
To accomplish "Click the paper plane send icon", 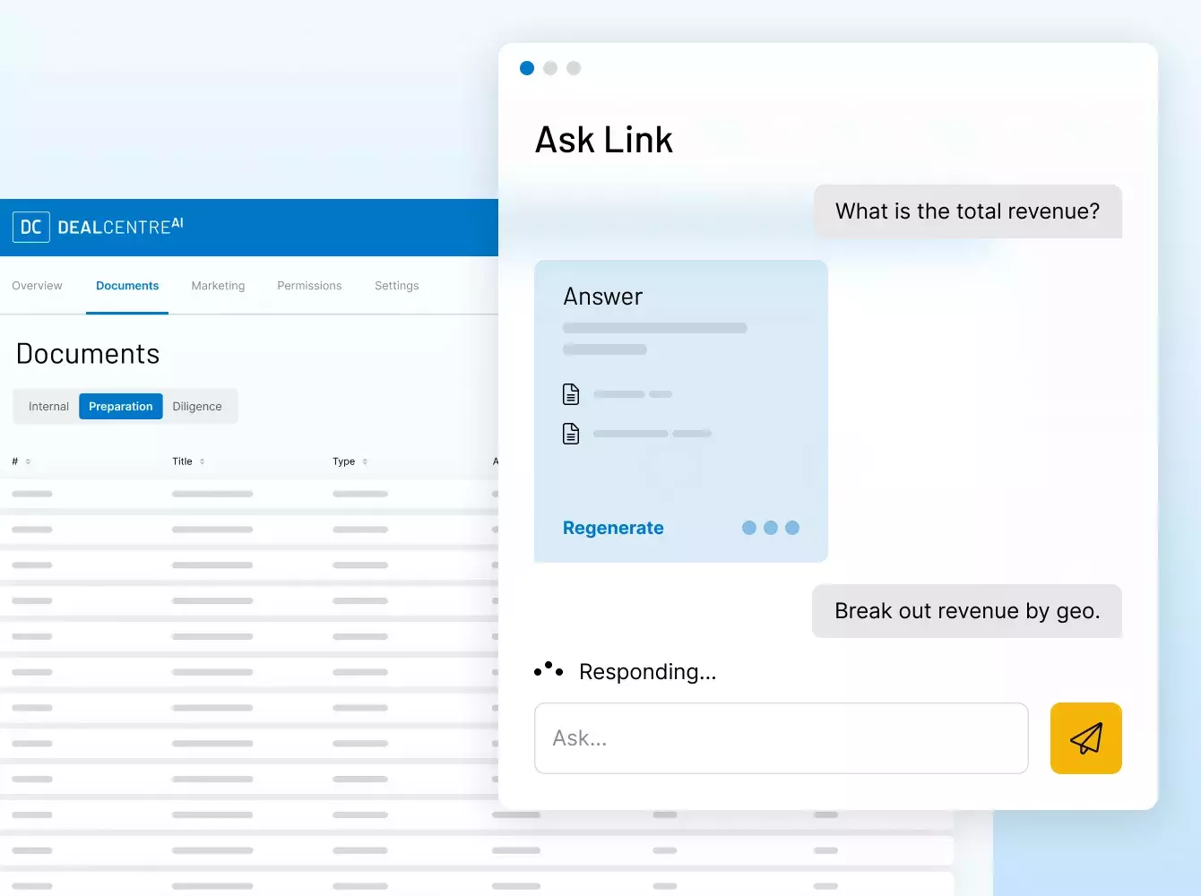I will coord(1085,738).
